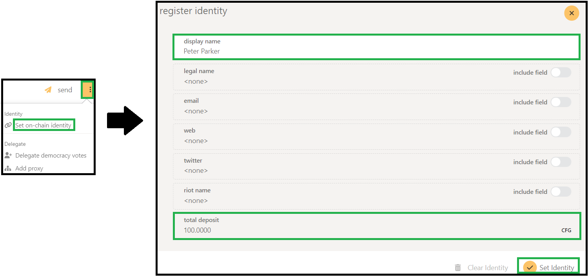Choose Delegate democracy votes option
Image resolution: width=588 pixels, height=276 pixels.
point(51,155)
